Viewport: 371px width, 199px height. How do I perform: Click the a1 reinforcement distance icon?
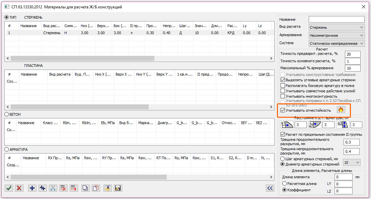[x=287, y=125]
